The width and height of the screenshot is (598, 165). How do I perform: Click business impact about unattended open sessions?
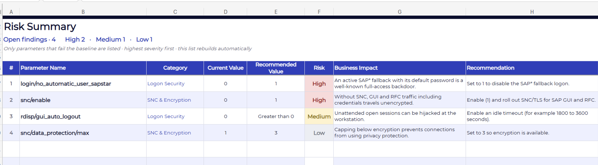click(400, 116)
